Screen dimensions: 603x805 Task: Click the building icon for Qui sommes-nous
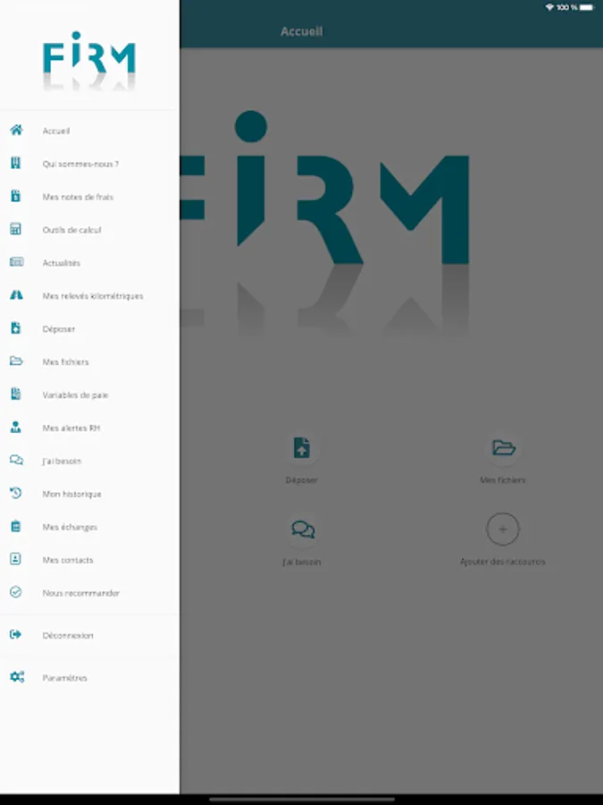[16, 164]
